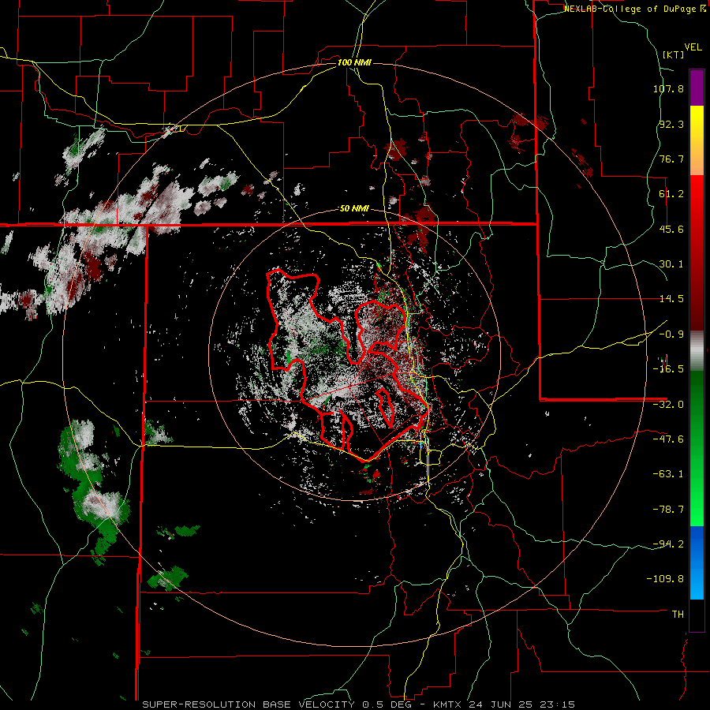Viewport: 710px width, 710px height.
Task: Click the TH threshold label
Action: point(678,615)
